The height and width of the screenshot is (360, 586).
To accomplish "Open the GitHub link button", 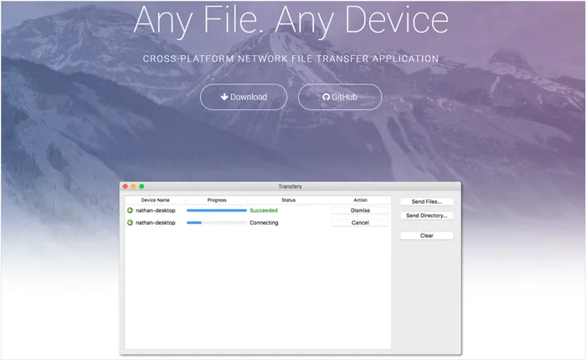I will tap(340, 97).
